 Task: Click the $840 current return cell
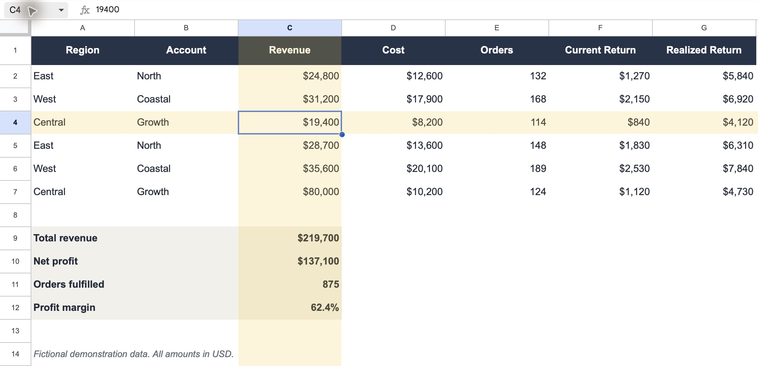tap(601, 122)
